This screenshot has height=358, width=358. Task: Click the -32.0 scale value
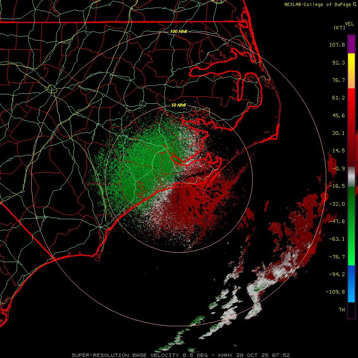[337, 204]
